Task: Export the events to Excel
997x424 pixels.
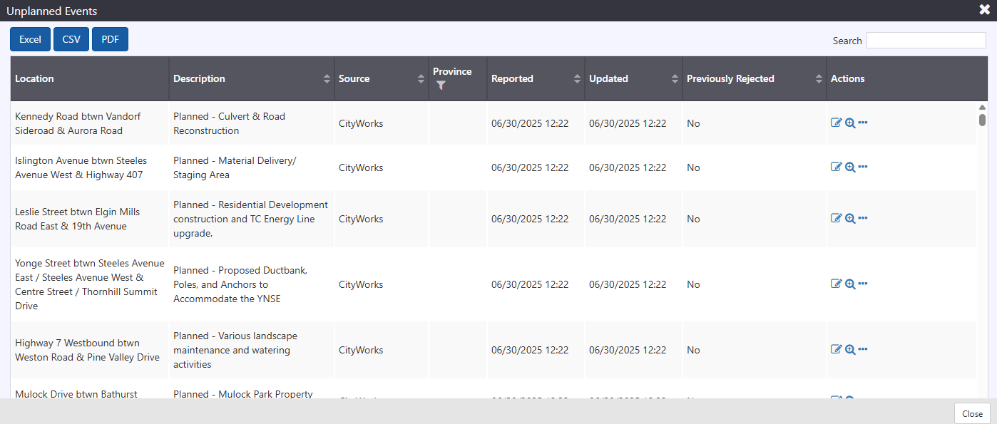Action: (x=30, y=40)
